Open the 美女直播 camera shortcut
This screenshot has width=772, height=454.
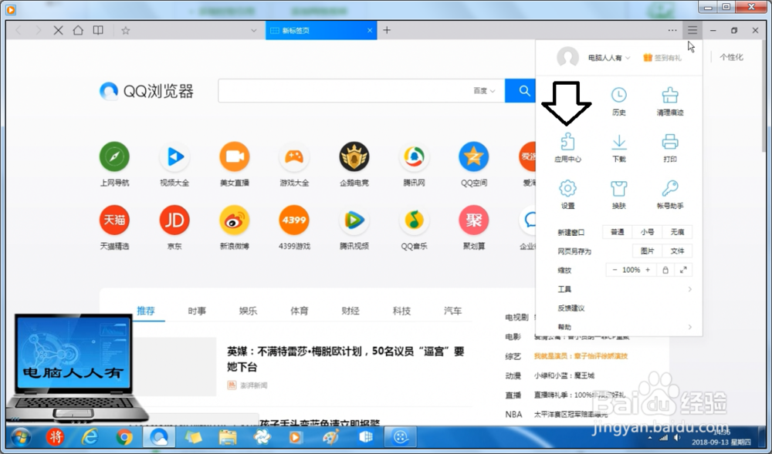coord(235,164)
